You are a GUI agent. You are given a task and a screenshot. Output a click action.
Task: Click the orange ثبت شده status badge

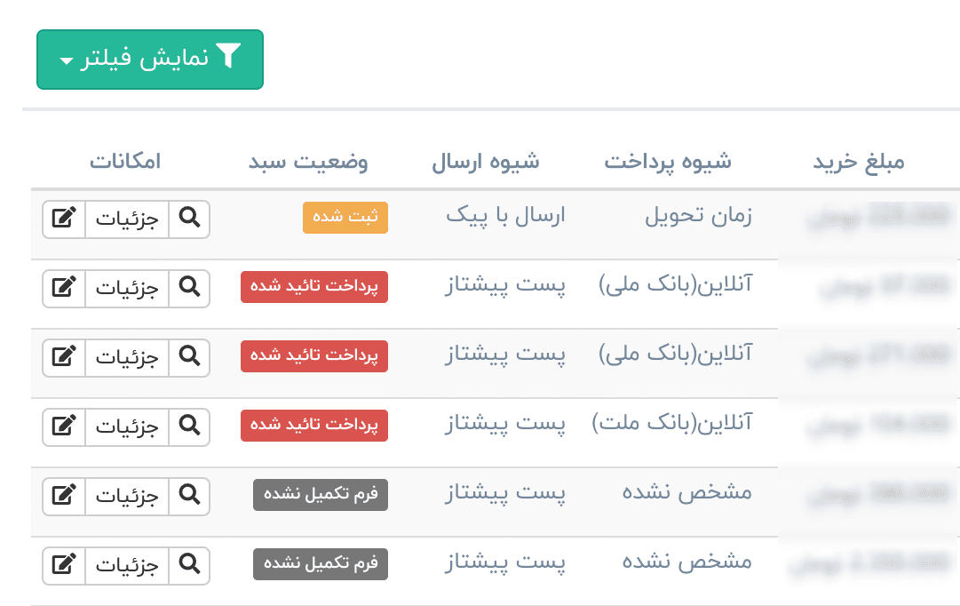345,218
